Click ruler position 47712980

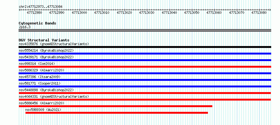tap(34, 13)
